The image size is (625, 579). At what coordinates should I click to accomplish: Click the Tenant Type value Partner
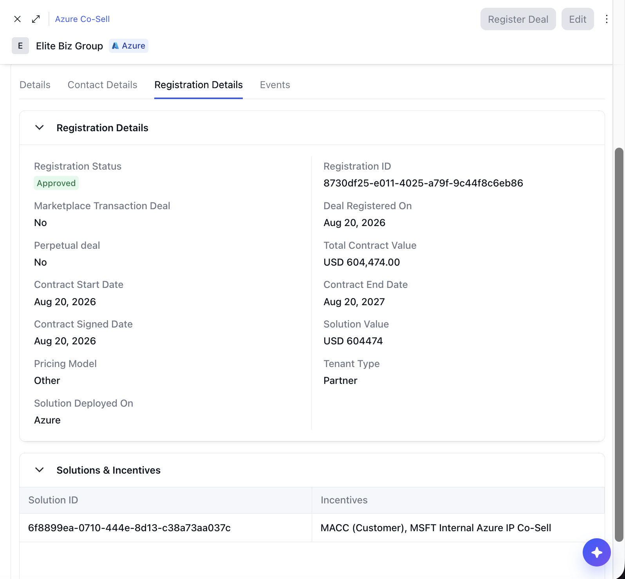click(340, 381)
